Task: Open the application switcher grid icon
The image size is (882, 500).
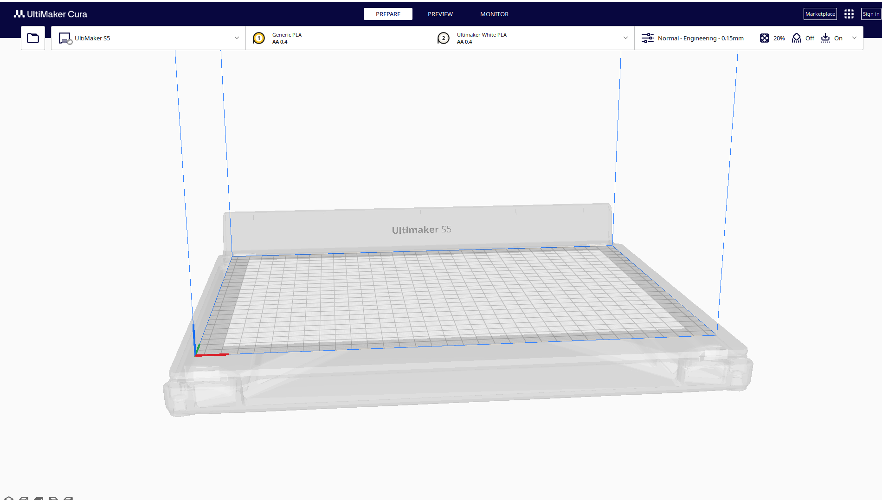Action: [849, 14]
